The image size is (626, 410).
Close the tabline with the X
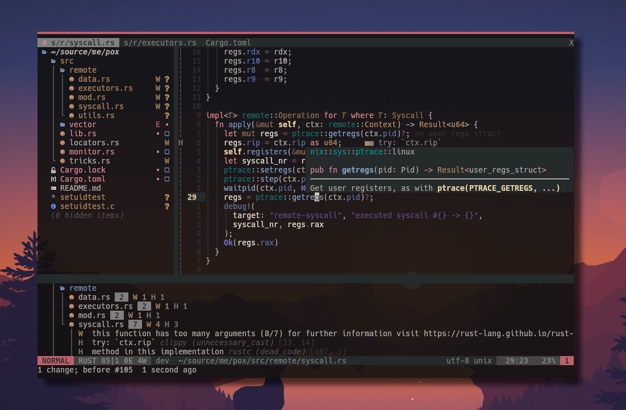[x=571, y=43]
